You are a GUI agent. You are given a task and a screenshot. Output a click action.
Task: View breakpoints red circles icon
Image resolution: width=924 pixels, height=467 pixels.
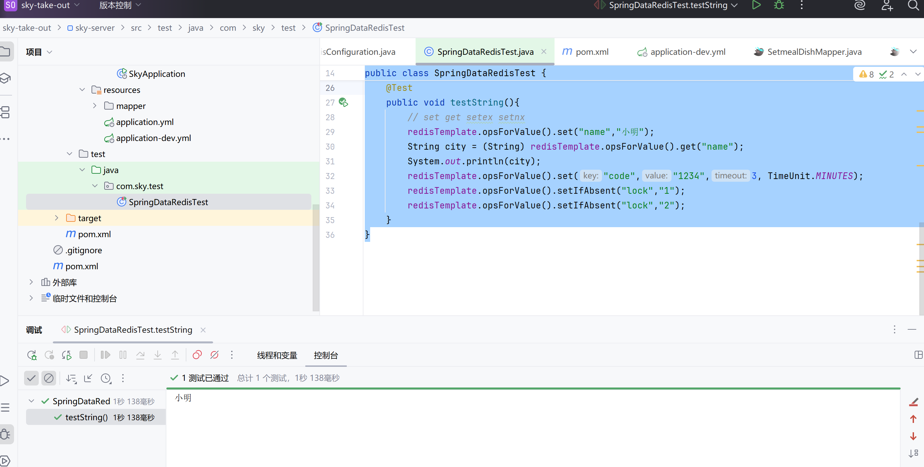tap(197, 355)
